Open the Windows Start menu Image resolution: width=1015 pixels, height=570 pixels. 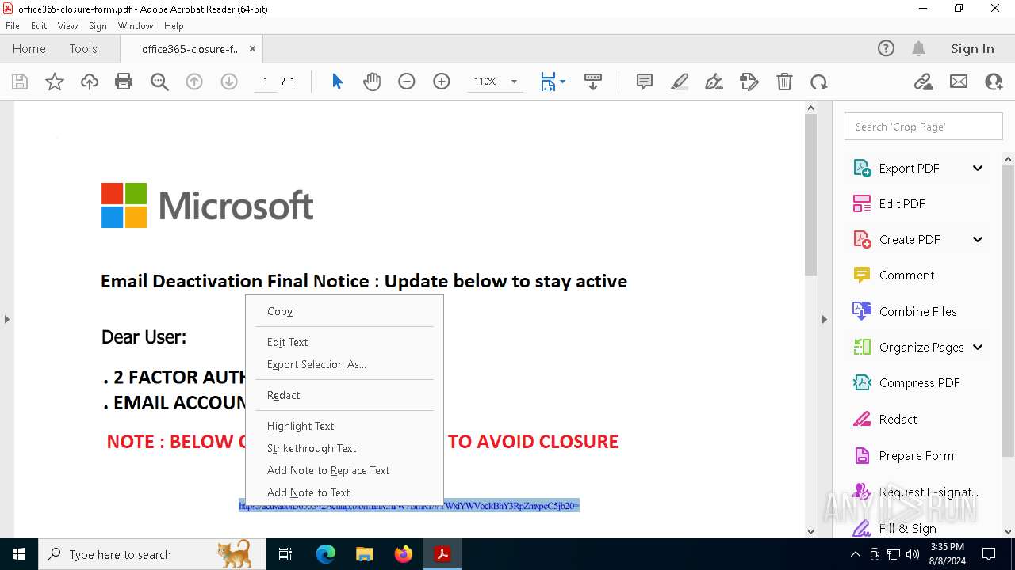click(x=19, y=554)
